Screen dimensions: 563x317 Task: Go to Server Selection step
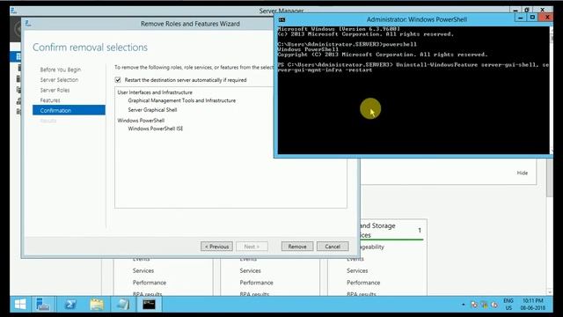[59, 80]
